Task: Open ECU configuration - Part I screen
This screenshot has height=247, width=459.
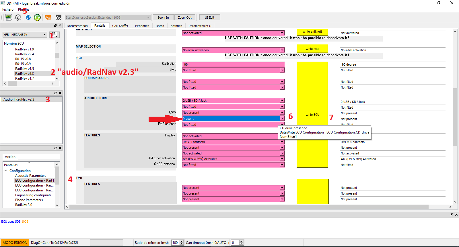Action: tap(34, 181)
